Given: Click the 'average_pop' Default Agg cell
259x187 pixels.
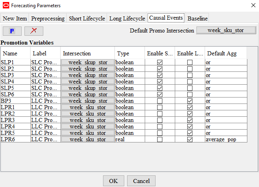Looking at the screenshot, I should pyautogui.click(x=226, y=139).
